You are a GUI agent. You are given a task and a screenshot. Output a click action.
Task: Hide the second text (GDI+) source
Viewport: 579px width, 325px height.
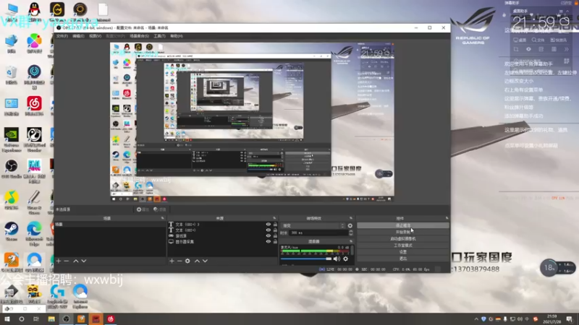pos(269,230)
